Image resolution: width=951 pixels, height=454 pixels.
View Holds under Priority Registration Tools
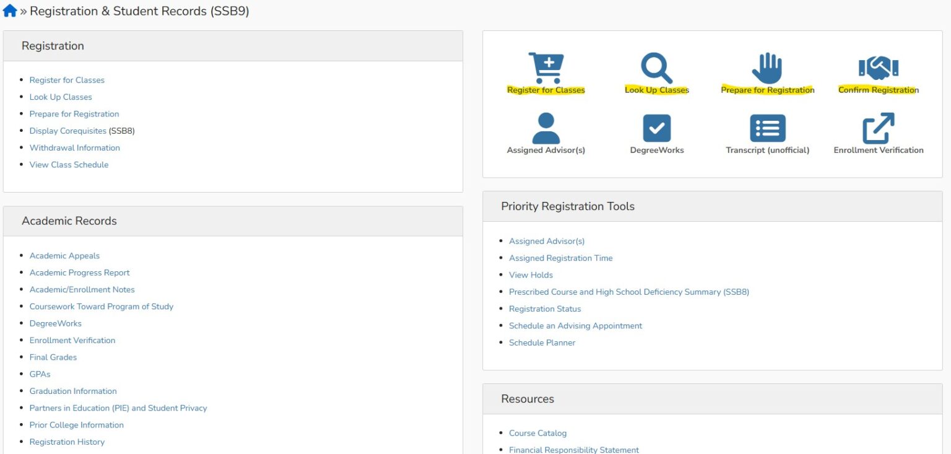[x=531, y=274]
